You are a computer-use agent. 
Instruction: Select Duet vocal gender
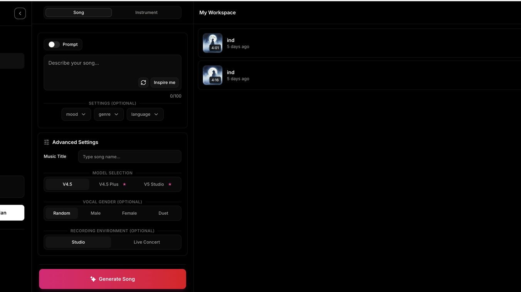[163, 213]
